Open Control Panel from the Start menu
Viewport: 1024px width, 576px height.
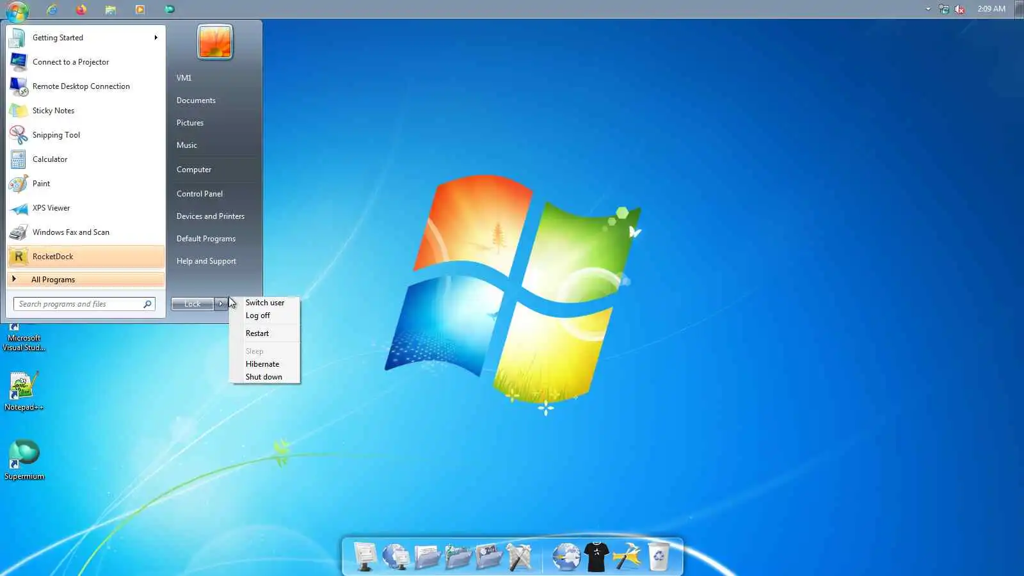click(200, 194)
